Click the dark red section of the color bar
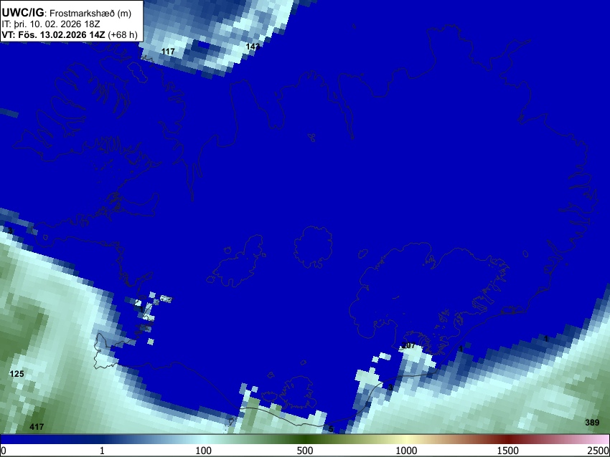 pos(507,440)
